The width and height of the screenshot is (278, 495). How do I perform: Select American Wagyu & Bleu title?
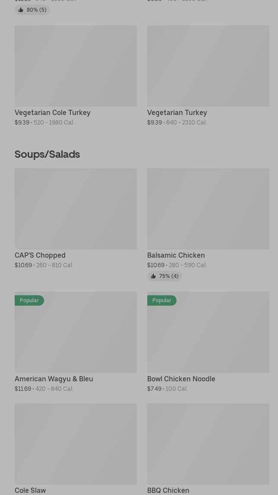(x=54, y=379)
